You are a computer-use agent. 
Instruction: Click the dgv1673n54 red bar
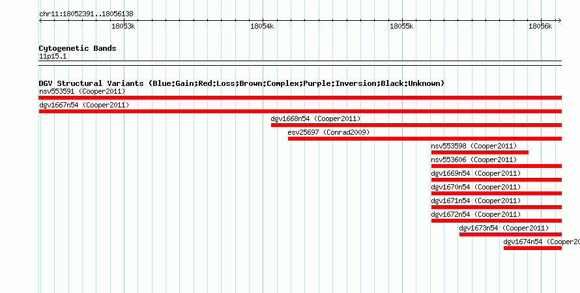(510, 234)
